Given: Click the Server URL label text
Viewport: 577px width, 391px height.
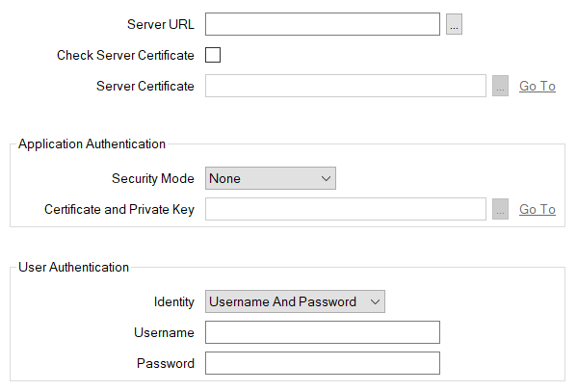Looking at the screenshot, I should 161,24.
